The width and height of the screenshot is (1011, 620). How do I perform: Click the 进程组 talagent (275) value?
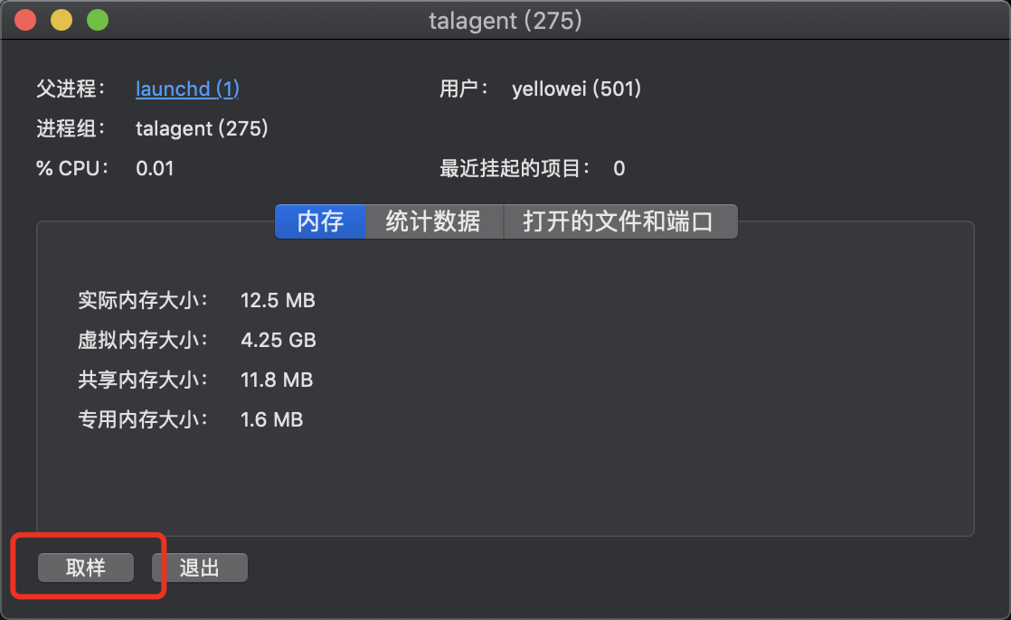click(202, 129)
